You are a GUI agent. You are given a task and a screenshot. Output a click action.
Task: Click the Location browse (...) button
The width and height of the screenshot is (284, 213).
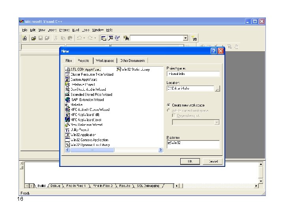pyautogui.click(x=217, y=89)
